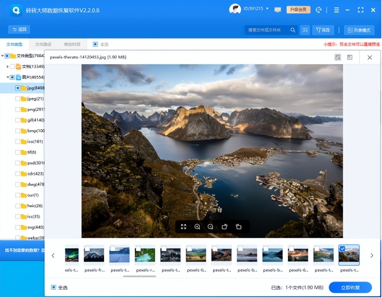
Task: Click the magnifier icon in search box
Action: click(293, 30)
